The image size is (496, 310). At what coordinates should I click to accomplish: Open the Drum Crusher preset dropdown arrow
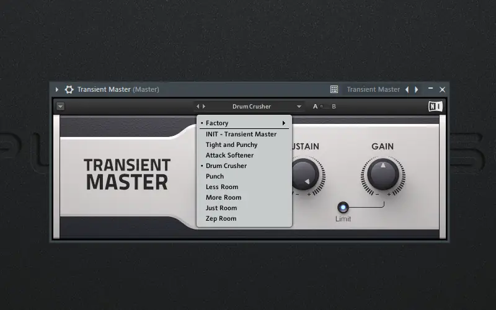point(299,107)
